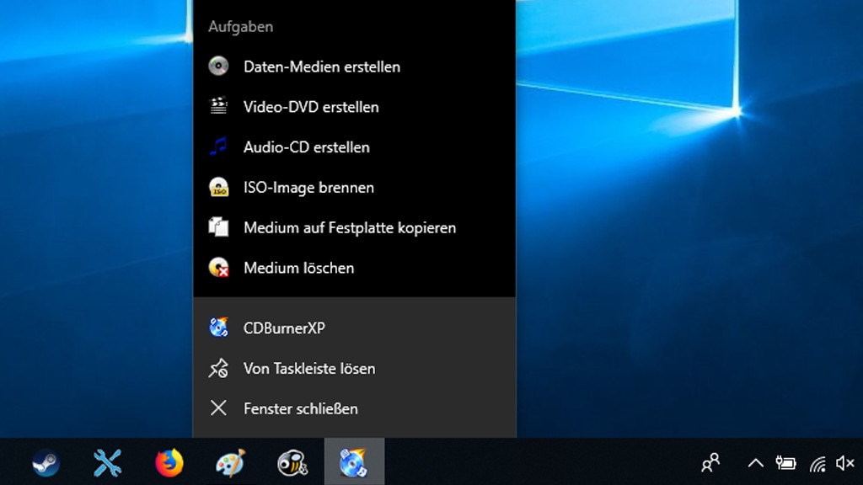The height and width of the screenshot is (485, 863).
Task: Open Steam from the taskbar
Action: coord(46,462)
